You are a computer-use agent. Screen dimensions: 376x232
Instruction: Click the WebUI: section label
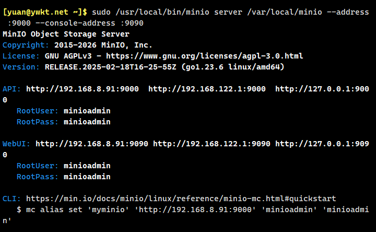coord(17,144)
